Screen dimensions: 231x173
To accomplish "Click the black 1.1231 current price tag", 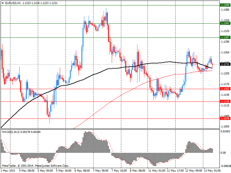I will [x=225, y=64].
